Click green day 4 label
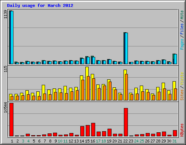Screen dimensions: 186x145 click(x=28, y=141)
